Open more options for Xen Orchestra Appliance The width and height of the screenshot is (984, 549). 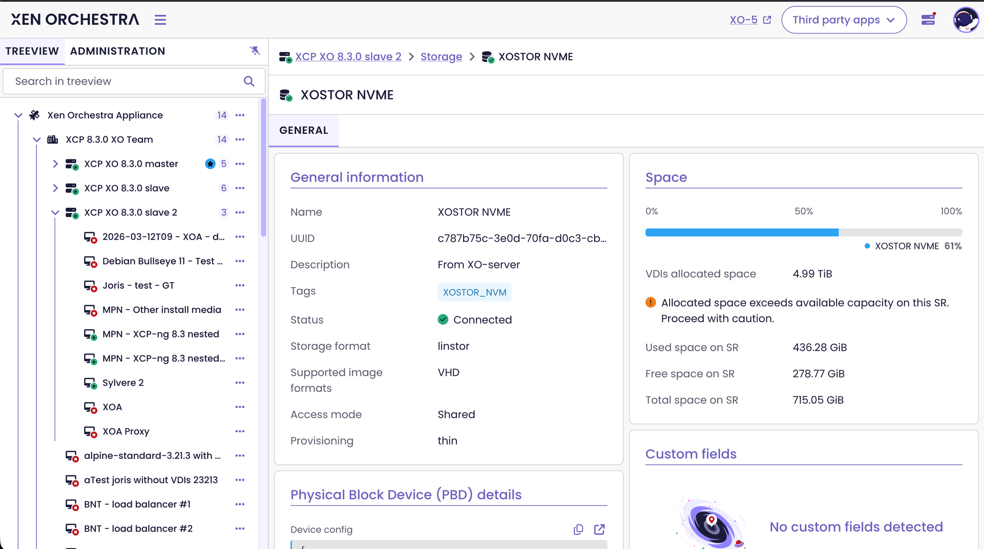240,115
